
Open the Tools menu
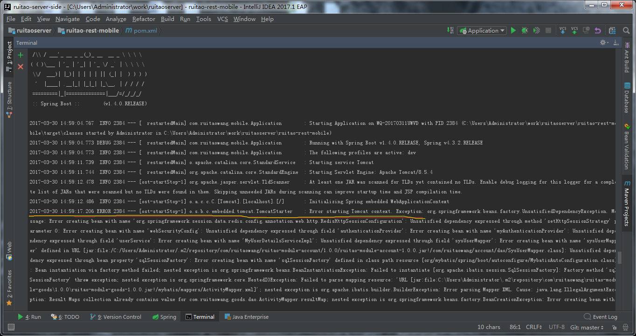(203, 19)
